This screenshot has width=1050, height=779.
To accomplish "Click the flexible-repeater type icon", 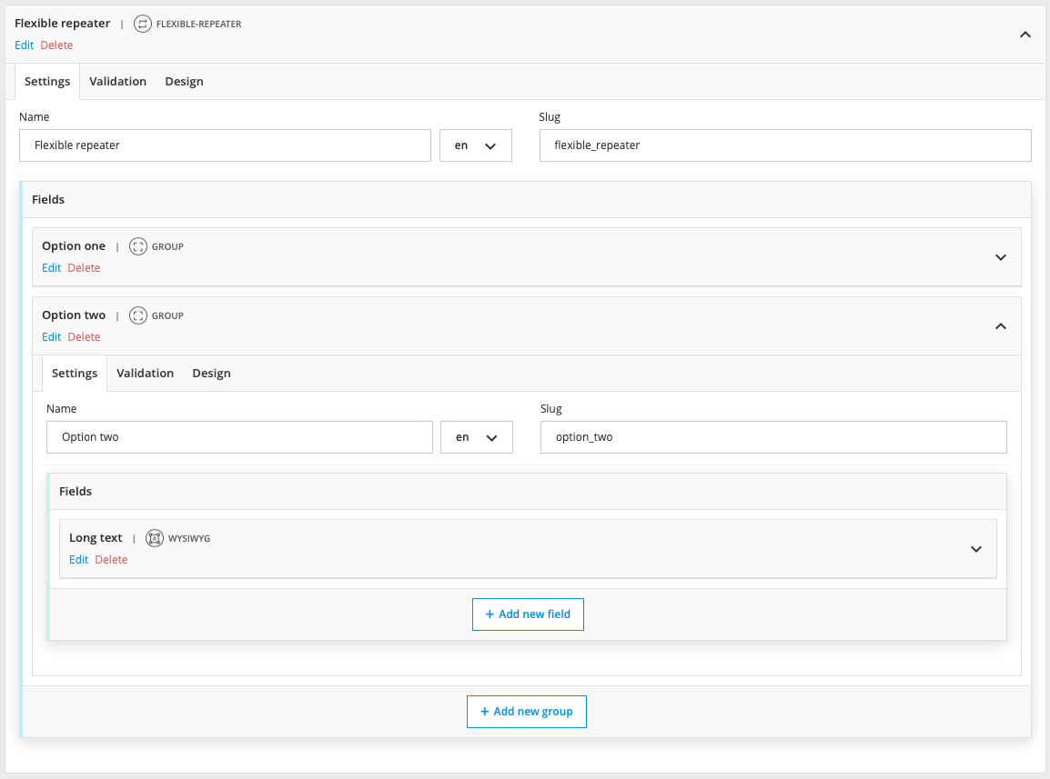I will pyautogui.click(x=142, y=24).
